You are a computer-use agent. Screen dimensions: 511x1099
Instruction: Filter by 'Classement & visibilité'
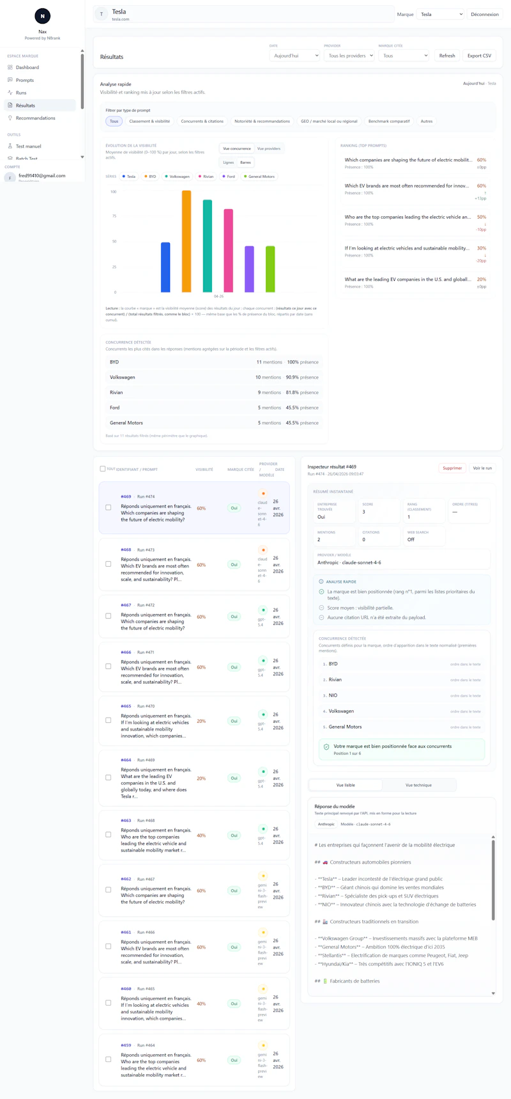pos(149,121)
